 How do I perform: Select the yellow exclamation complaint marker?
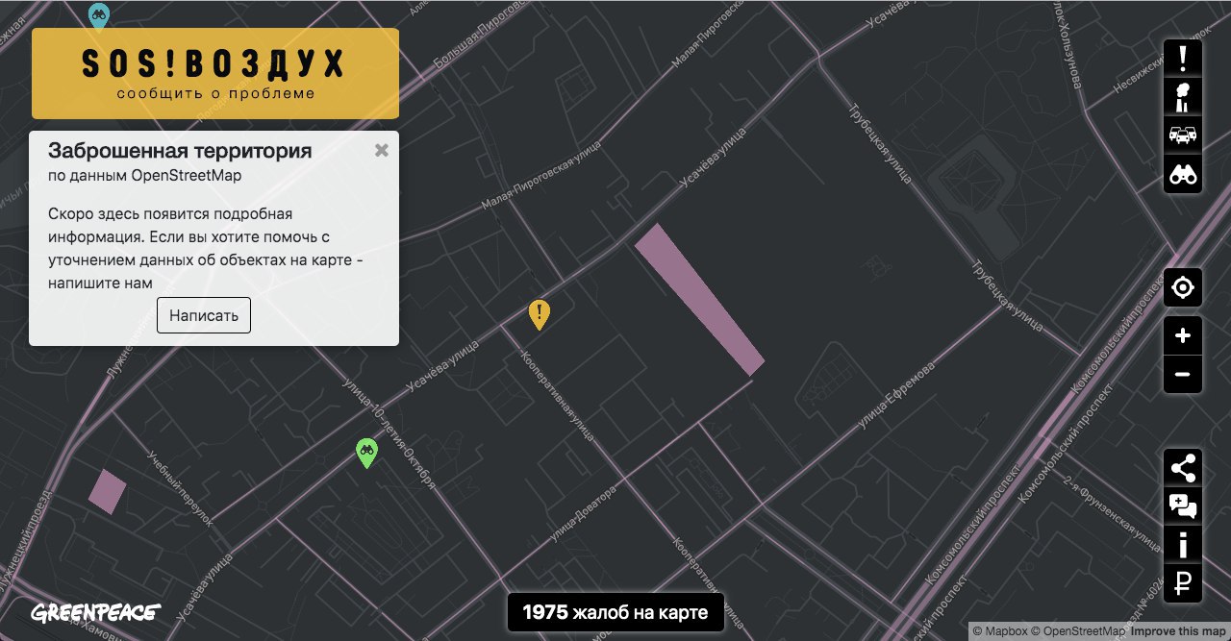(540, 313)
